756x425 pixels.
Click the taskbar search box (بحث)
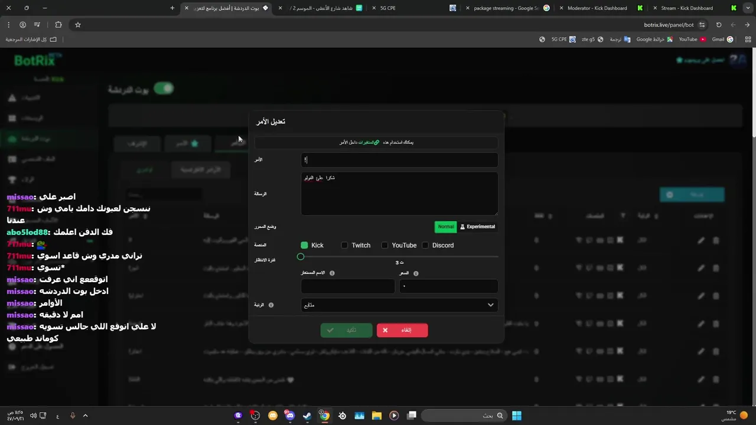click(464, 416)
